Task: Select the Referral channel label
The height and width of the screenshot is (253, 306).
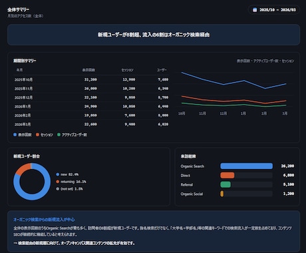Action: coord(187,184)
